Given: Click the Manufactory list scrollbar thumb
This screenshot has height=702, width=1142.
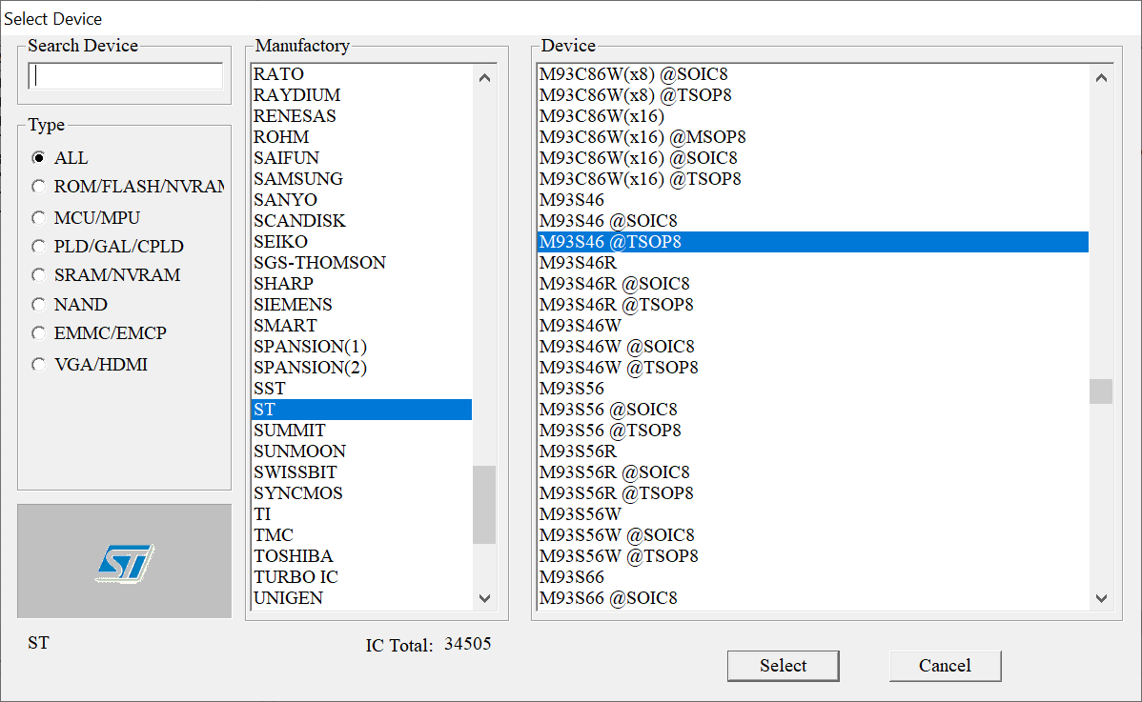Looking at the screenshot, I should pos(484,505).
